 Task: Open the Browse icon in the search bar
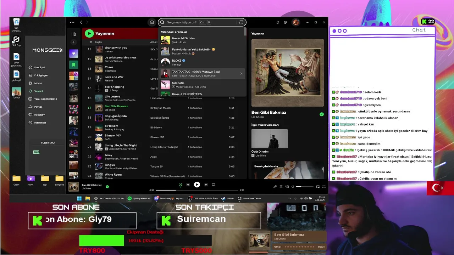pyautogui.click(x=241, y=22)
